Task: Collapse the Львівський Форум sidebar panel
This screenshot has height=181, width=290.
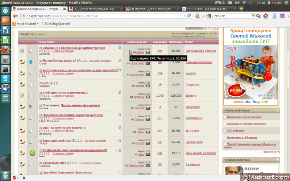Action: [277, 110]
